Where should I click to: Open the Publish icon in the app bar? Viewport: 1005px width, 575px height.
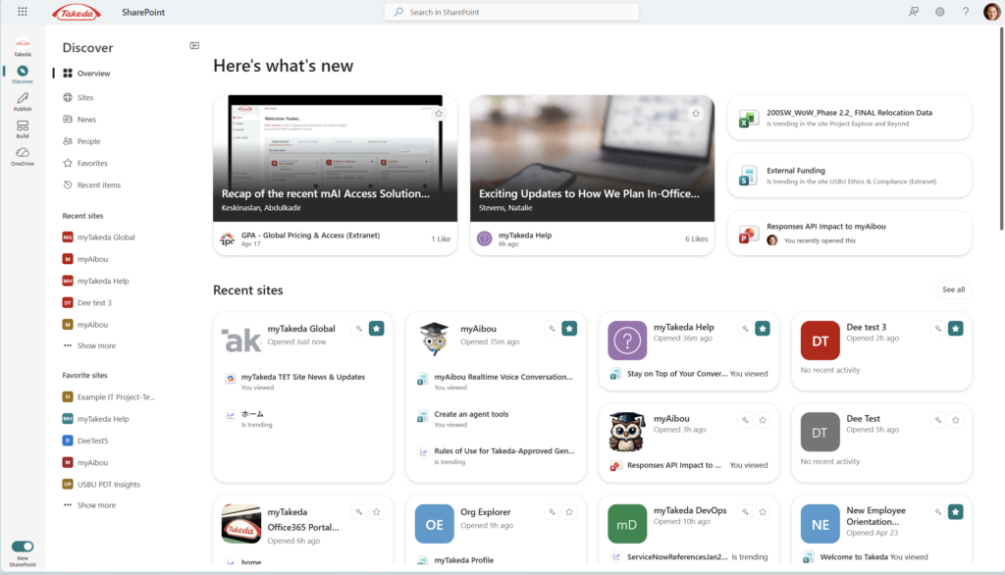tap(23, 101)
